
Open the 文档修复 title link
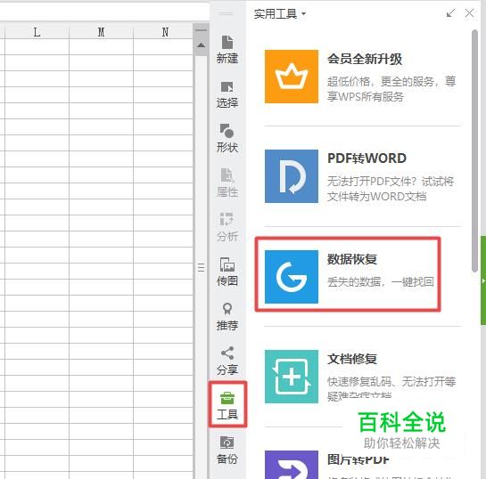(352, 359)
